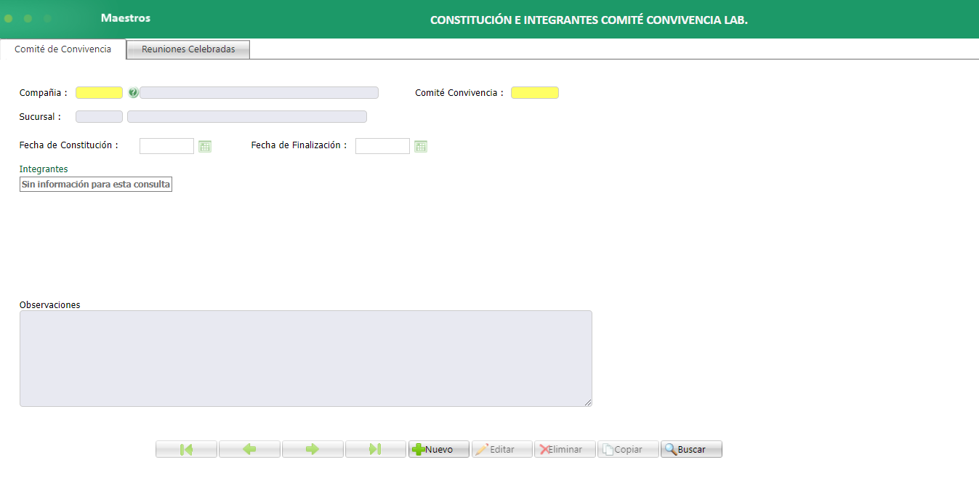979x489 pixels.
Task: Click the Compañia lookup help icon
Action: pyautogui.click(x=133, y=92)
